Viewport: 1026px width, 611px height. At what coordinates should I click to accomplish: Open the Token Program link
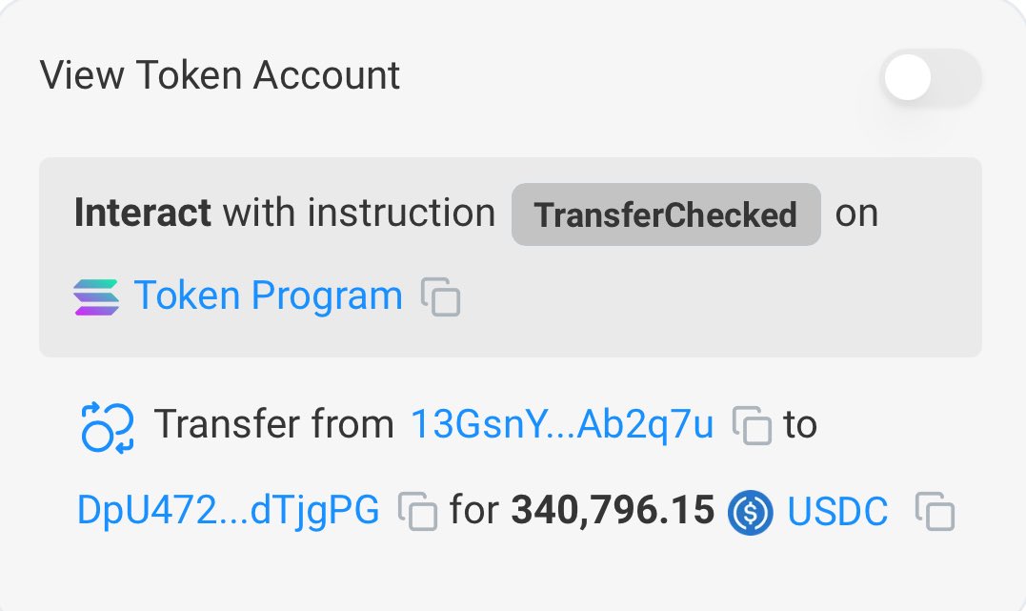tap(269, 295)
